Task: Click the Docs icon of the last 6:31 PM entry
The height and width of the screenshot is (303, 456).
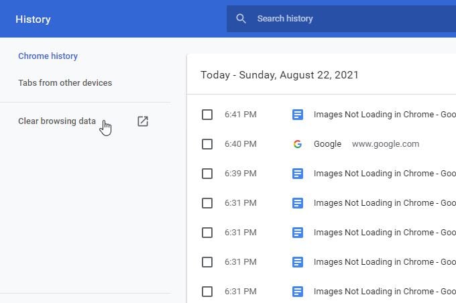Action: pos(298,292)
